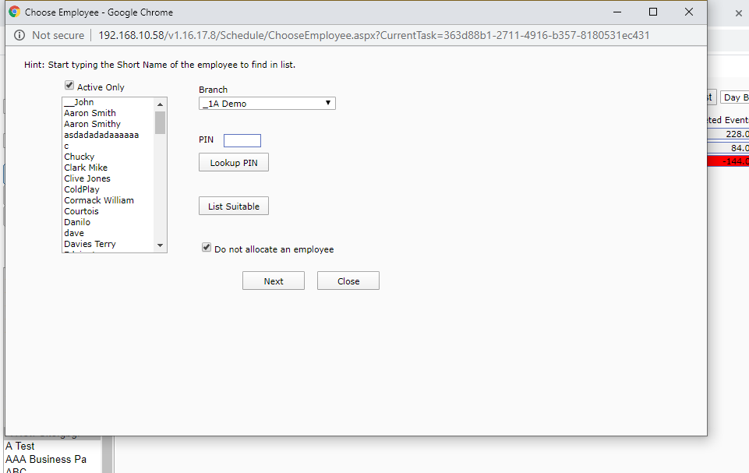This screenshot has height=473, width=749.
Task: Click the employee list scrollbar thumb
Action: click(161, 122)
